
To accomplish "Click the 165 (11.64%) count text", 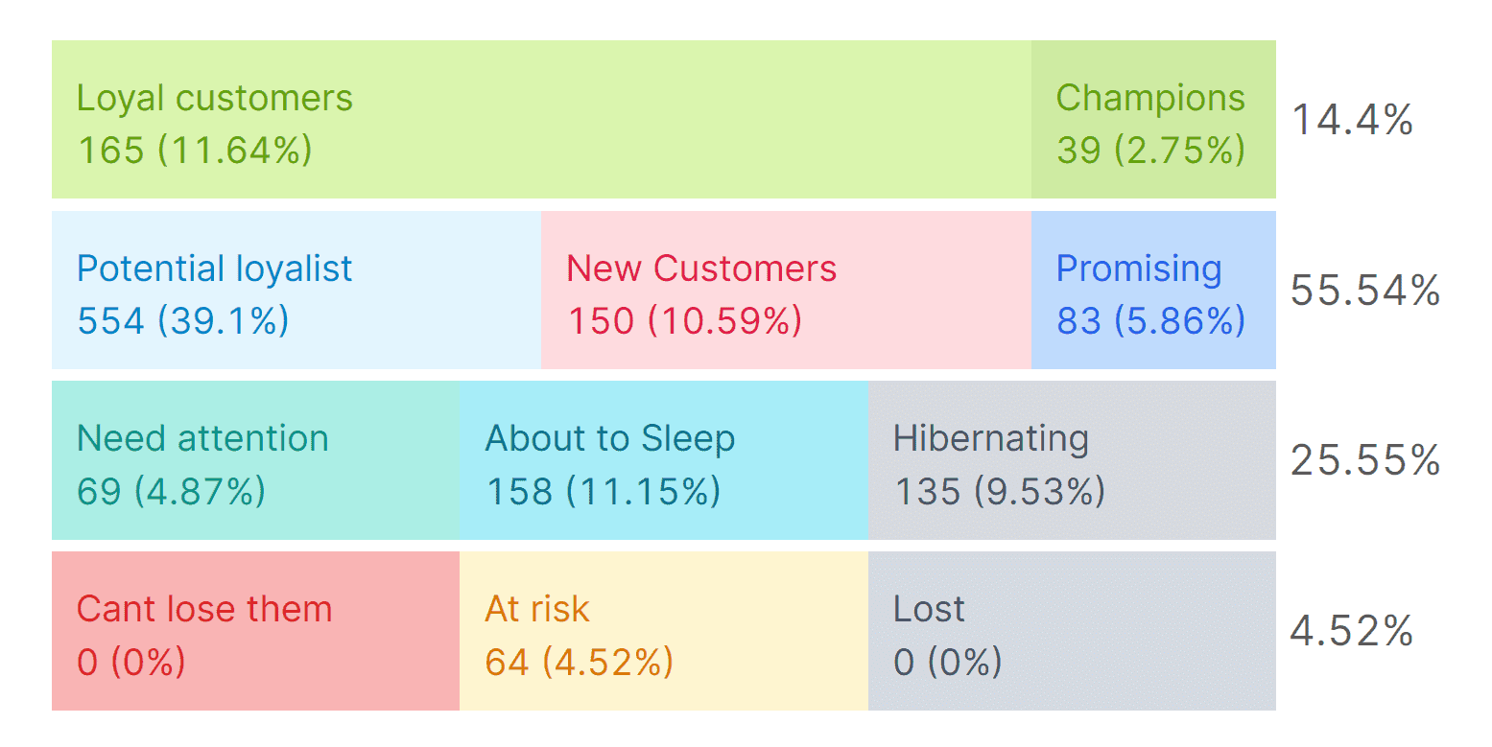I will (195, 151).
